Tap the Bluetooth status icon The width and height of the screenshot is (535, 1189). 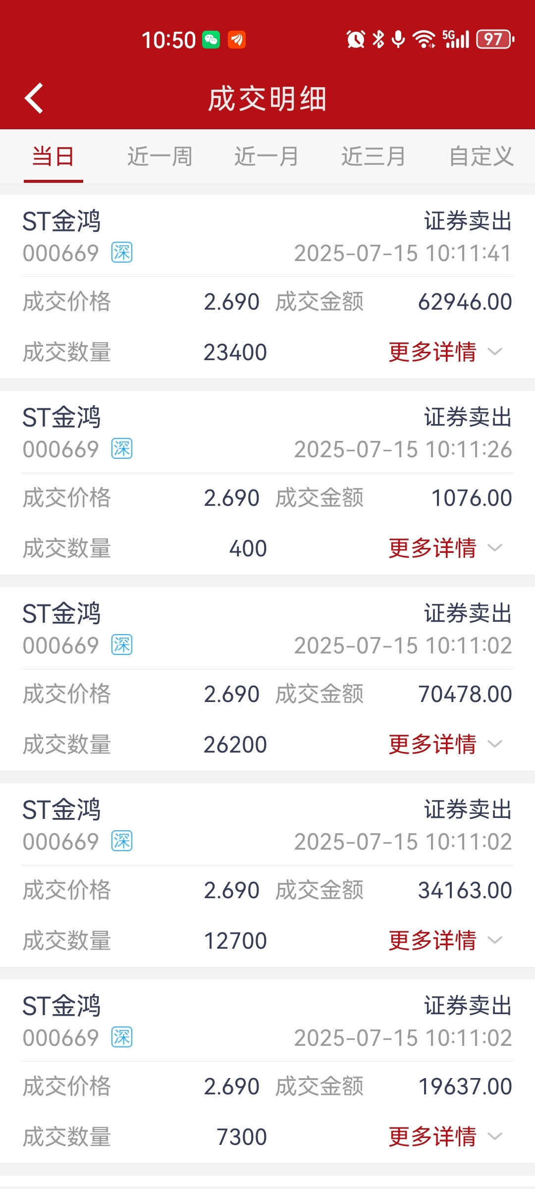coord(378,39)
